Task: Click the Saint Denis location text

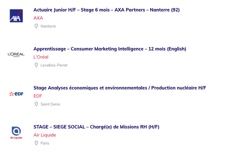Action: click(x=50, y=104)
